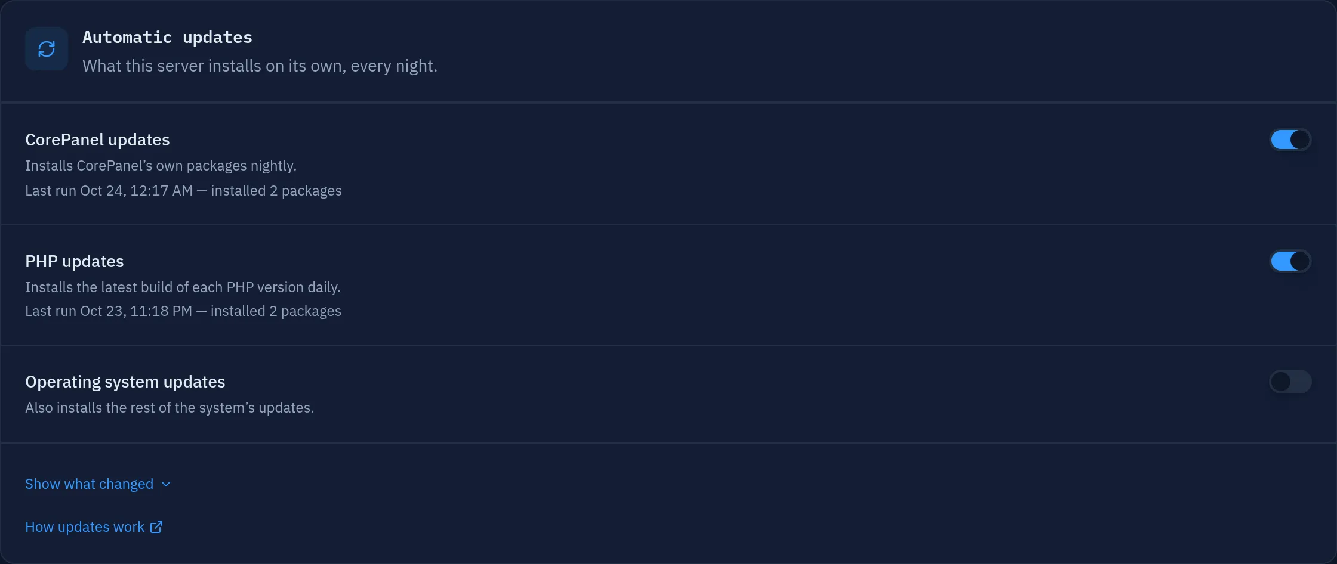This screenshot has height=564, width=1337.
Task: Click the chevron next to Show what changed
Action: pyautogui.click(x=166, y=484)
